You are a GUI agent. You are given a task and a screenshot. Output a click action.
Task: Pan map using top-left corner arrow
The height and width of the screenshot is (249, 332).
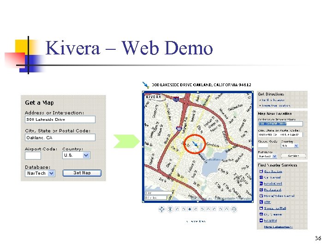(143, 92)
